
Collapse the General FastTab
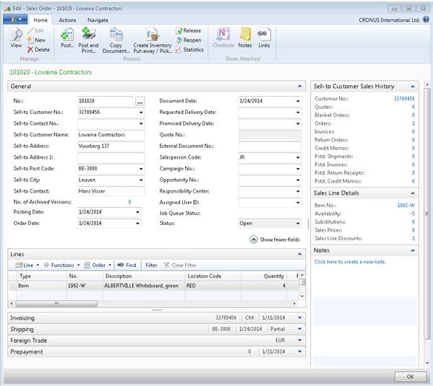299,87
